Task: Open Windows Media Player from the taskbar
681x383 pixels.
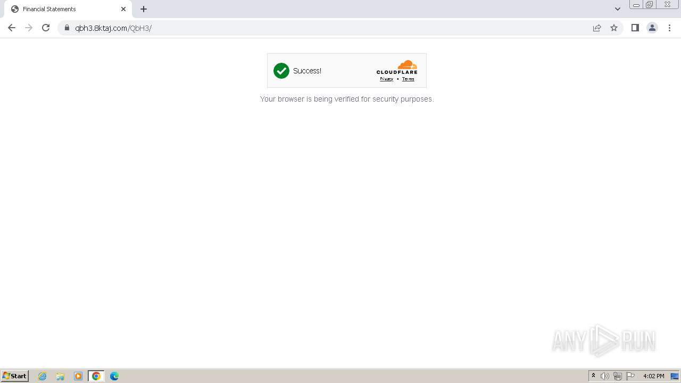Action: click(78, 376)
